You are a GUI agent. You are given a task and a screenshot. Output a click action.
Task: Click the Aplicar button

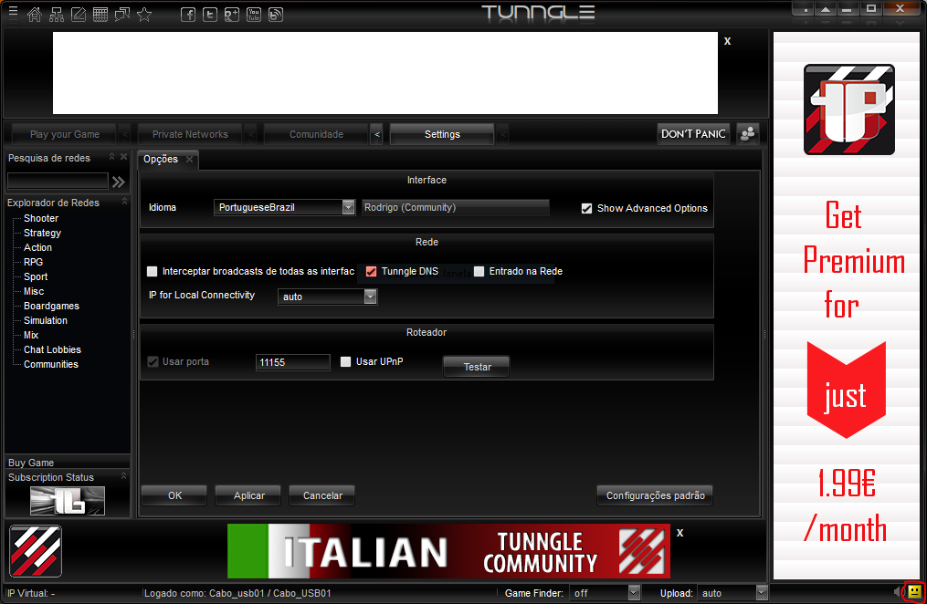pos(249,495)
